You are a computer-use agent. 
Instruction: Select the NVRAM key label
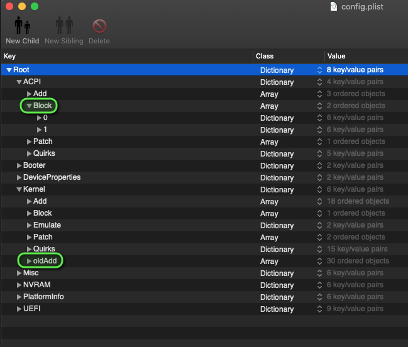point(37,285)
